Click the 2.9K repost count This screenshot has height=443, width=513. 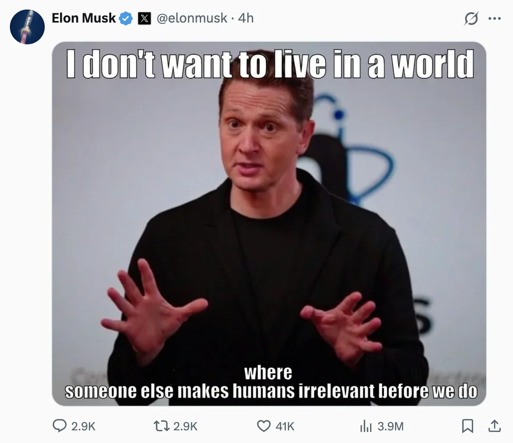click(185, 426)
